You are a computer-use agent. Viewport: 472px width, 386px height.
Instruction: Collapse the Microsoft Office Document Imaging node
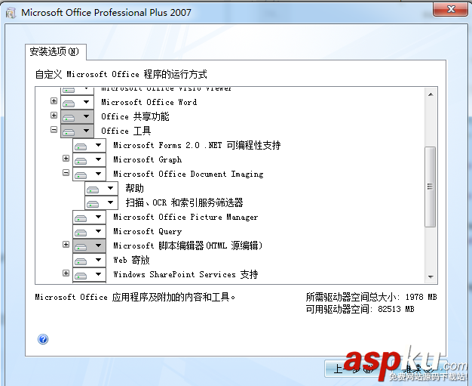click(x=66, y=173)
